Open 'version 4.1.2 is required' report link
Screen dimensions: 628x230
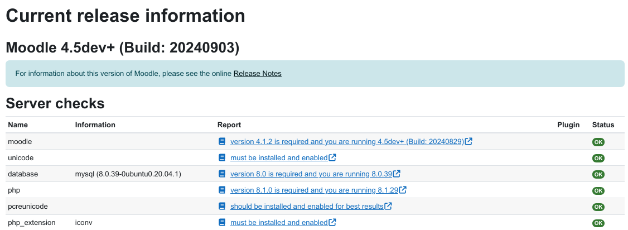[347, 142]
